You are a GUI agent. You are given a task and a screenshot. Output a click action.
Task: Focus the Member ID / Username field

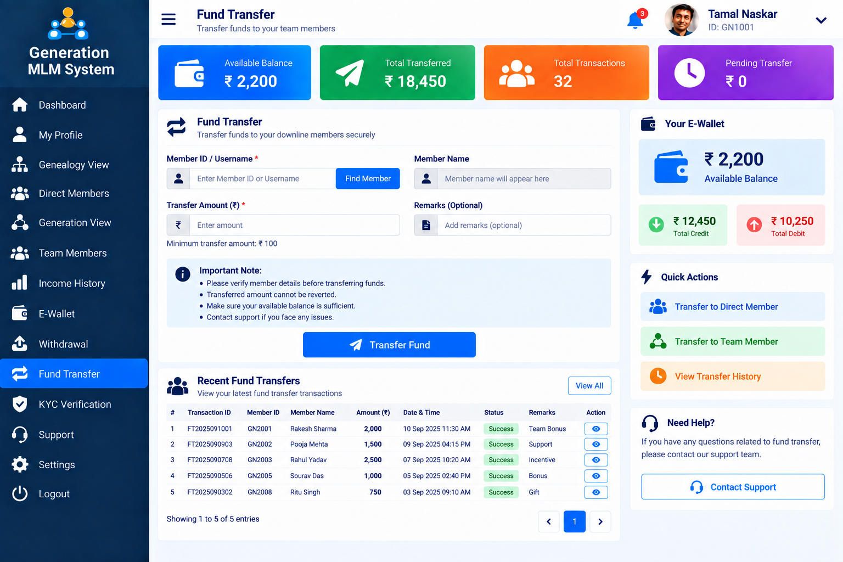pyautogui.click(x=262, y=178)
